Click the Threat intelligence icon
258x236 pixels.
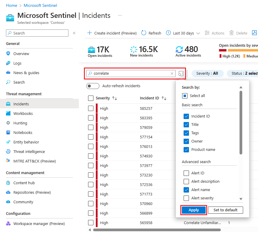[8, 151]
